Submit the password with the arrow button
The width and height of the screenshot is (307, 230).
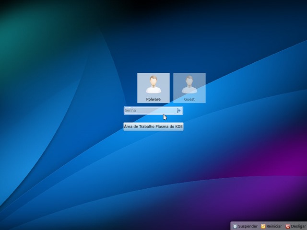[179, 111]
